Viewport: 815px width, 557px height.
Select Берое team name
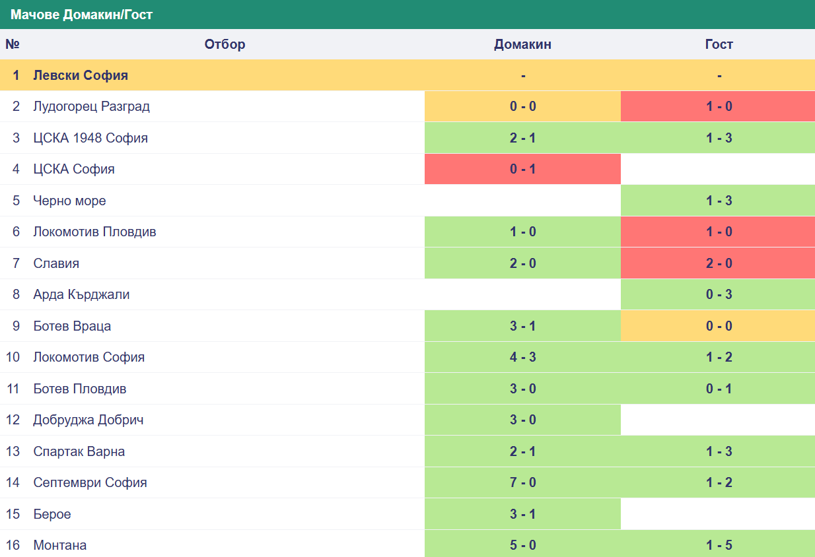pos(52,514)
